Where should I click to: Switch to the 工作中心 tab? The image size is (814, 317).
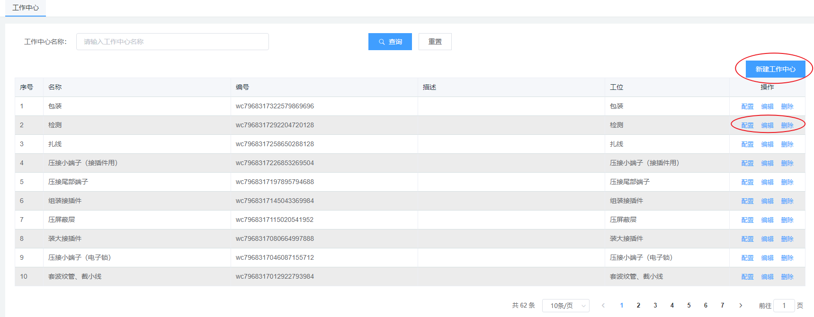coord(26,8)
